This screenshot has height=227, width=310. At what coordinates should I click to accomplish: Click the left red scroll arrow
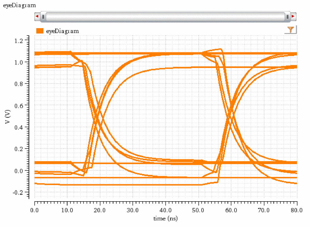pyautogui.click(x=37, y=17)
